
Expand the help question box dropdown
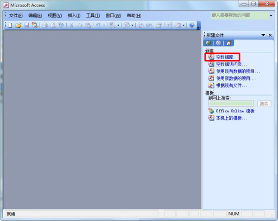(x=271, y=15)
